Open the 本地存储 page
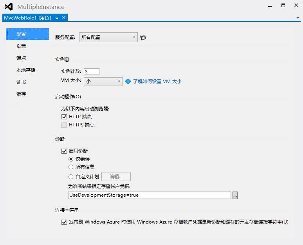Image resolution: width=303 pixels, height=245 pixels. click(26, 70)
